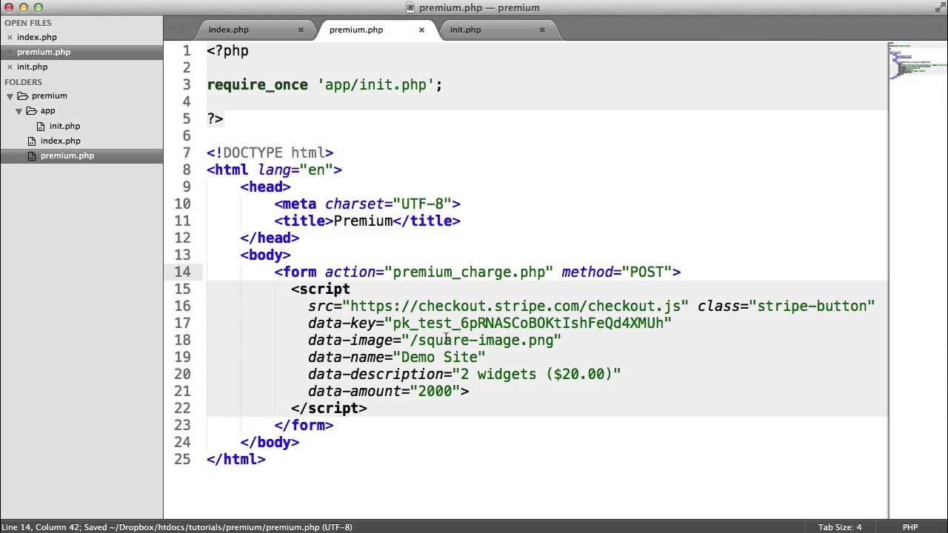948x533 pixels.
Task: Click the window close button
Action: coord(9,7)
